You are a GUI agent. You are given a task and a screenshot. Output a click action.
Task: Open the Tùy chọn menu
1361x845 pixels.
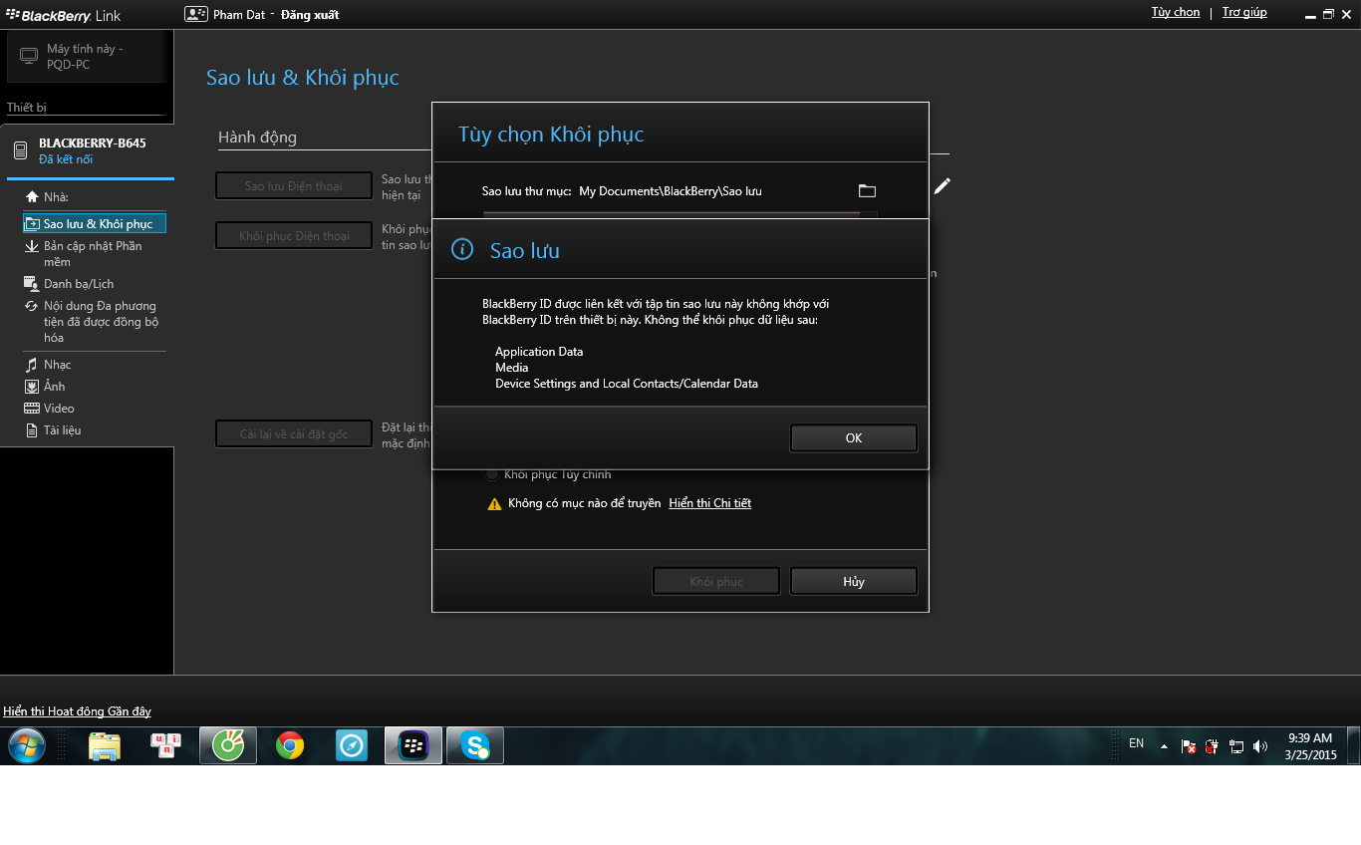1176,13
